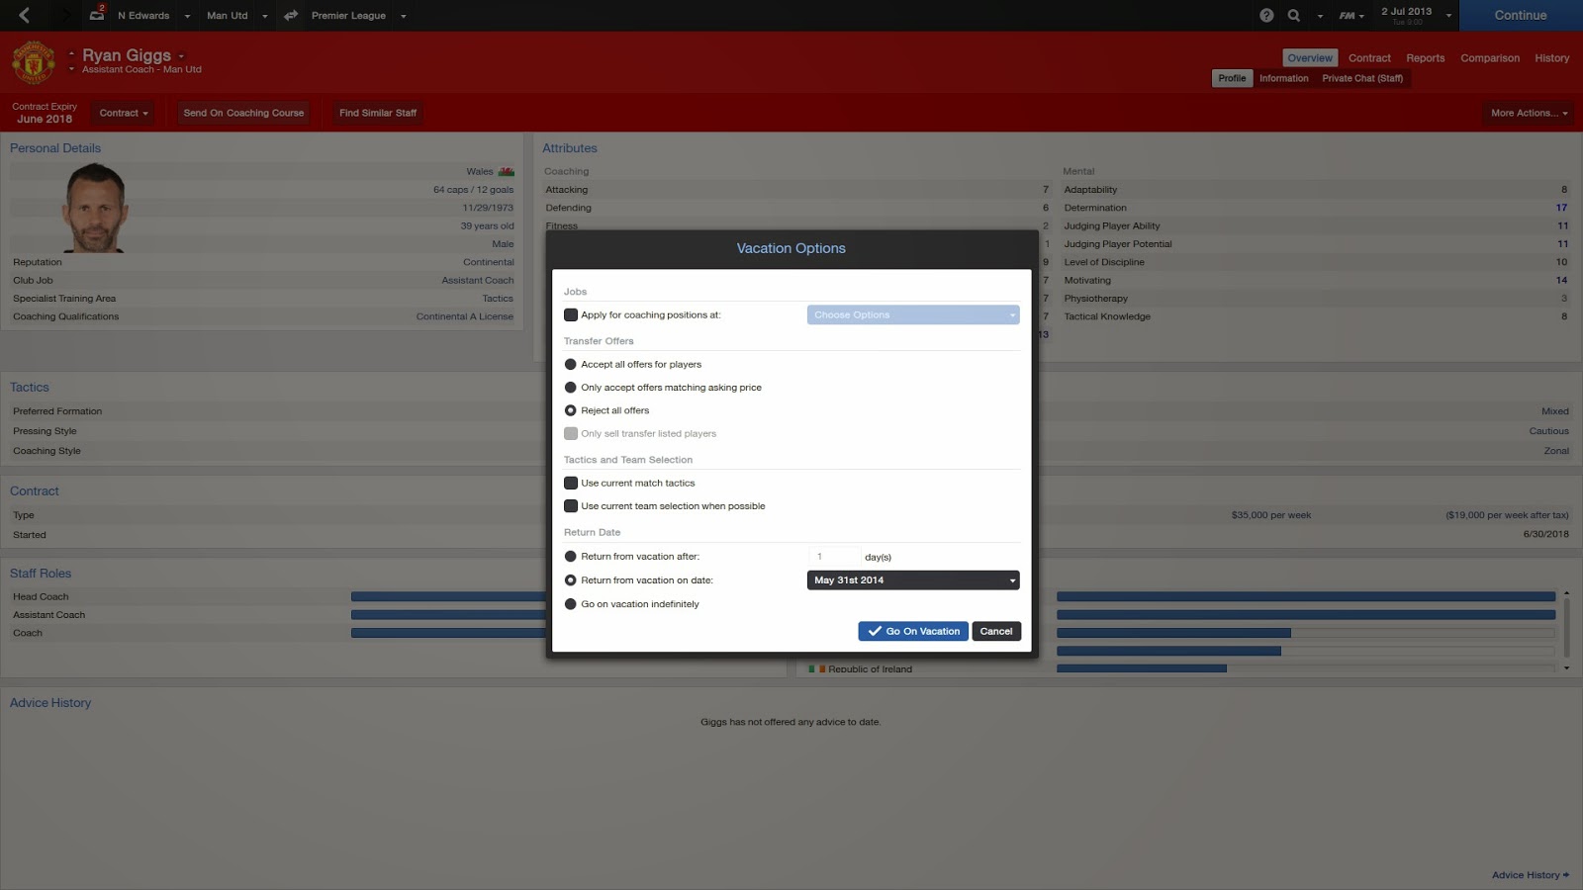
Task: Open the Reports tab
Action: pos(1426,58)
